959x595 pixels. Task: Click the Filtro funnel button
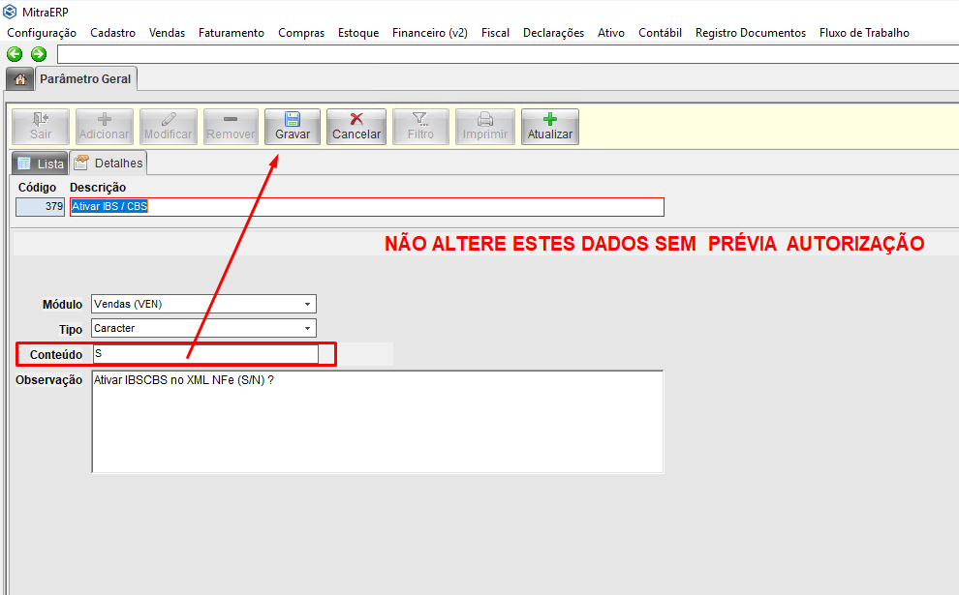pos(420,127)
